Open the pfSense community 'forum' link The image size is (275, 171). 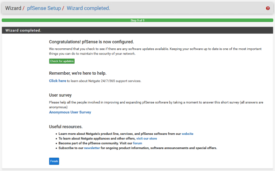[137, 143]
